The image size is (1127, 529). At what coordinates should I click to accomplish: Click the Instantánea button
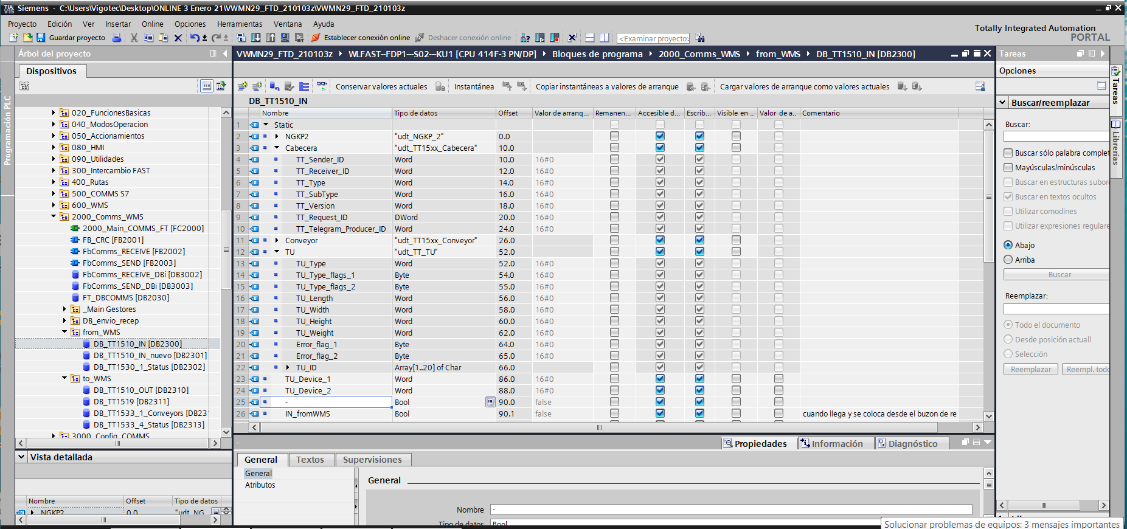[474, 87]
